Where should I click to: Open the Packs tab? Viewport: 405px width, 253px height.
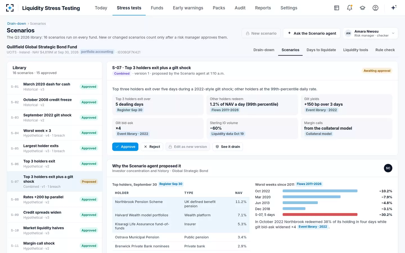coord(219,8)
